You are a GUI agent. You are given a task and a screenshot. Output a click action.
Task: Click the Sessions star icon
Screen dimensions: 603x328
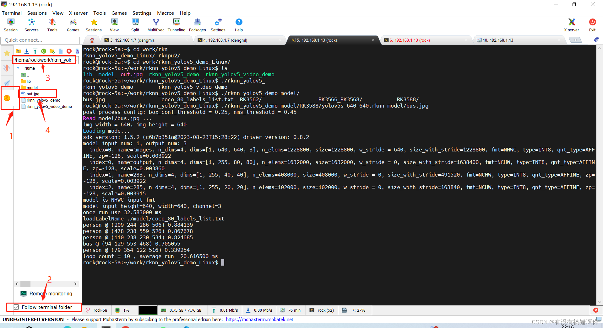pyautogui.click(x=94, y=25)
